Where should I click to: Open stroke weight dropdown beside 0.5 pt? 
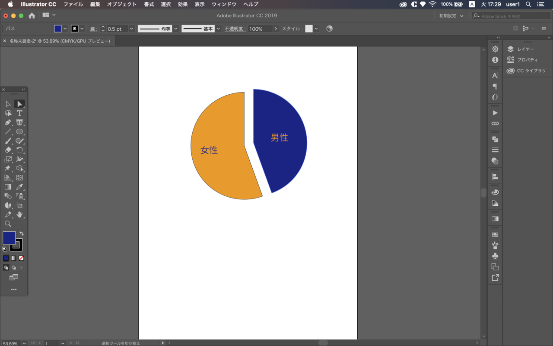[131, 29]
